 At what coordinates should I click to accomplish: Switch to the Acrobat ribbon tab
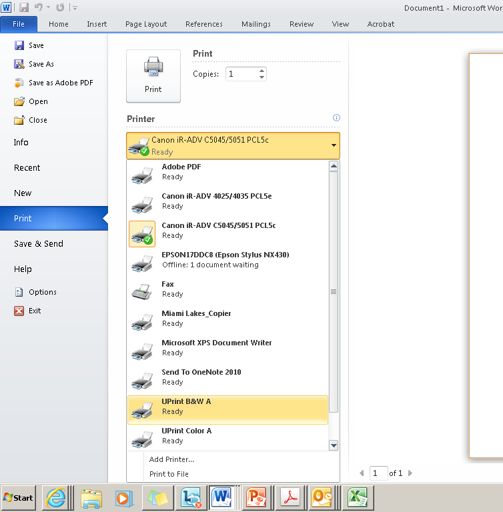pos(381,24)
